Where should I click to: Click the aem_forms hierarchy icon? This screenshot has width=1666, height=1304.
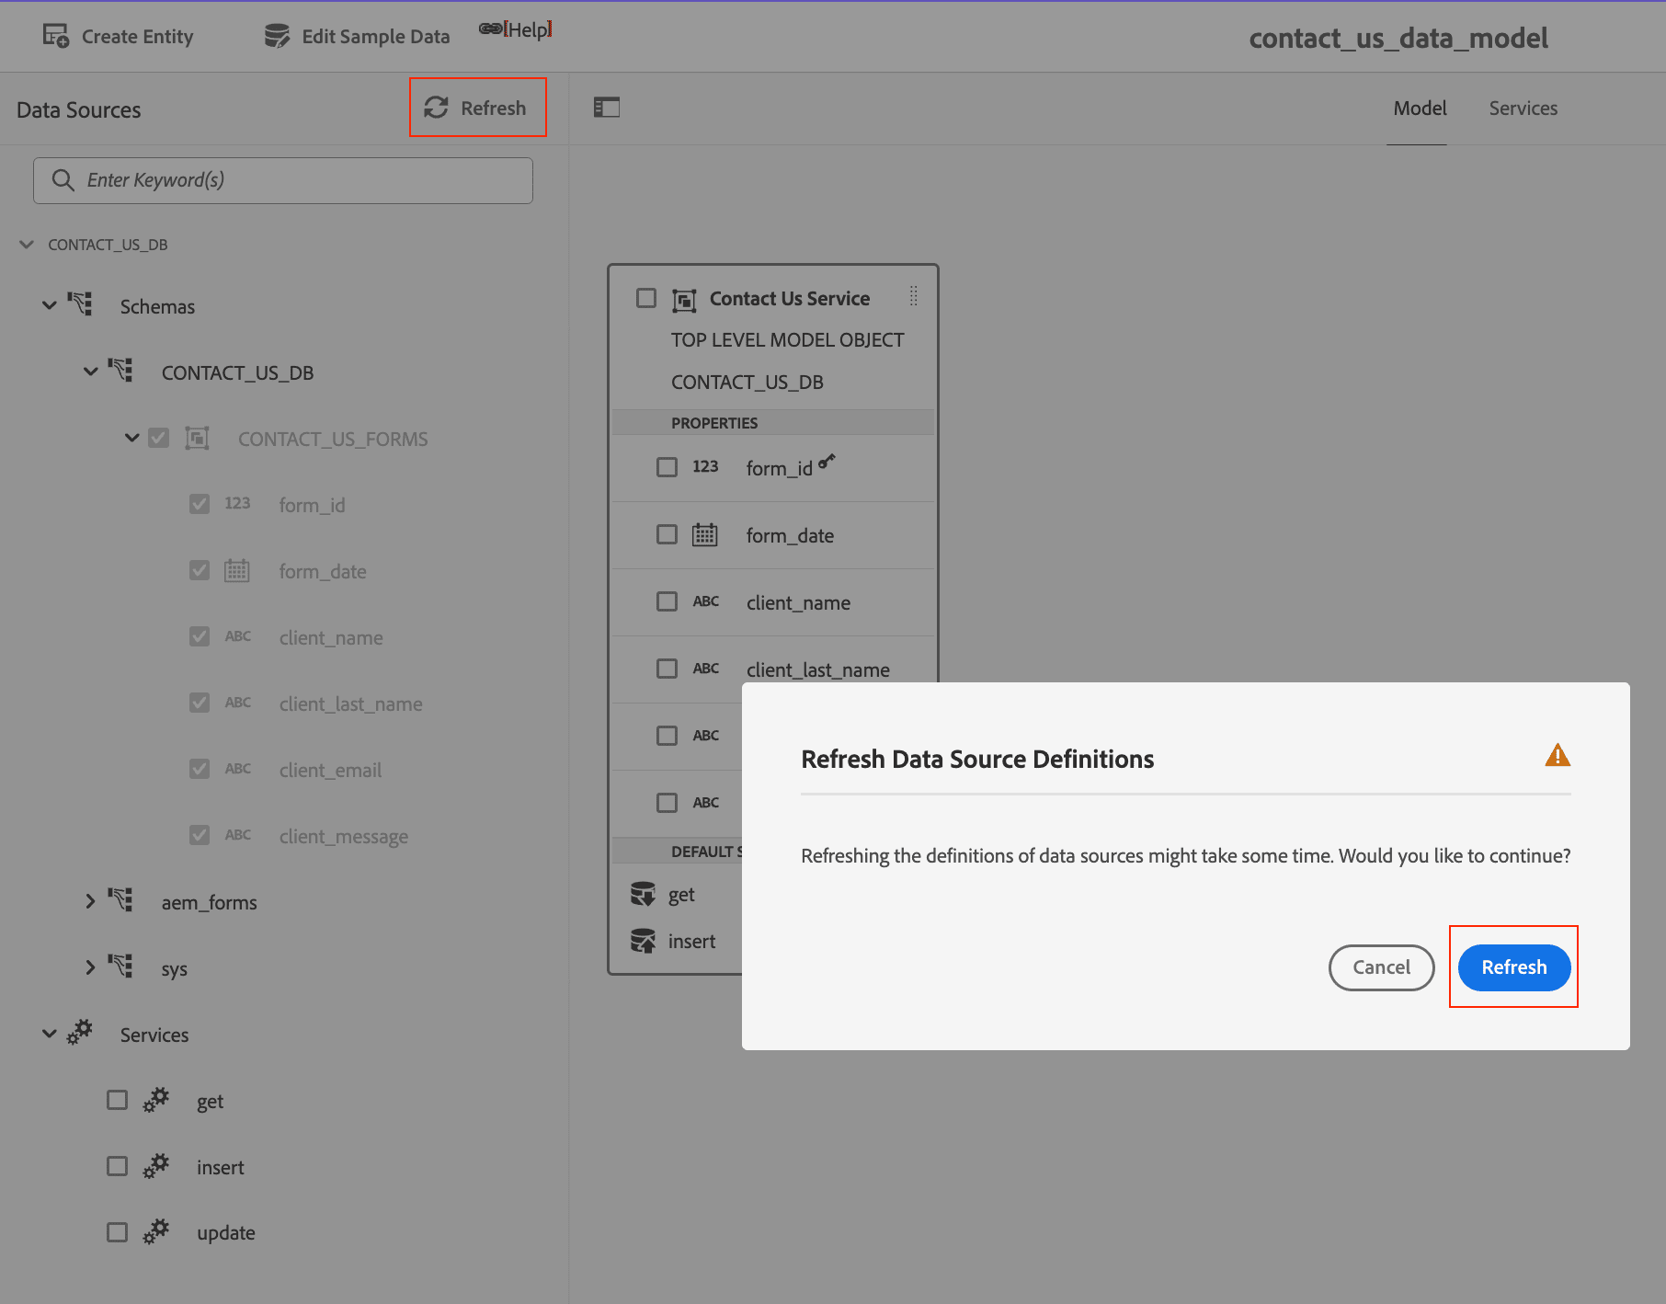click(120, 899)
